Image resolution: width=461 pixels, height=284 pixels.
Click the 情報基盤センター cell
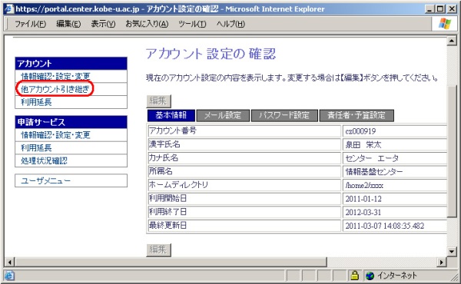pyautogui.click(x=394, y=171)
